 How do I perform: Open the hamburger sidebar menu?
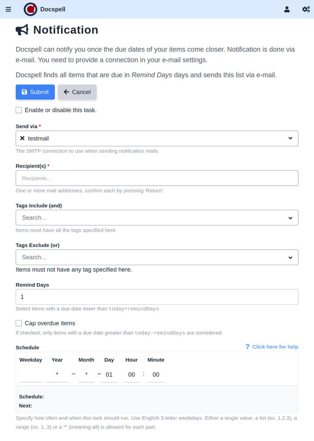[8, 9]
